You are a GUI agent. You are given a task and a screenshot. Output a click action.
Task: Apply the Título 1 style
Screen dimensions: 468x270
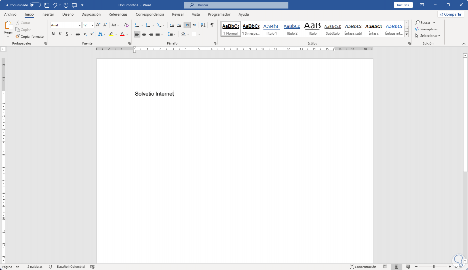point(271,29)
